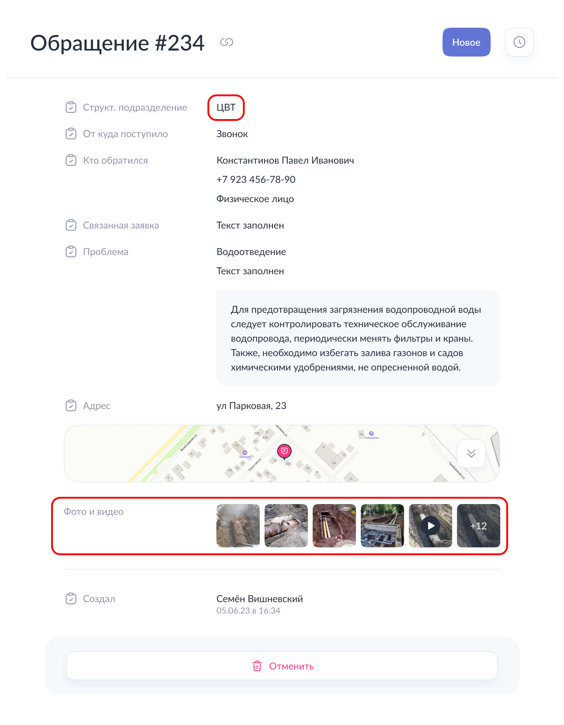Click phone number +7 923 456-78-90
Image resolution: width=564 pixels, height=725 pixels.
click(x=256, y=179)
